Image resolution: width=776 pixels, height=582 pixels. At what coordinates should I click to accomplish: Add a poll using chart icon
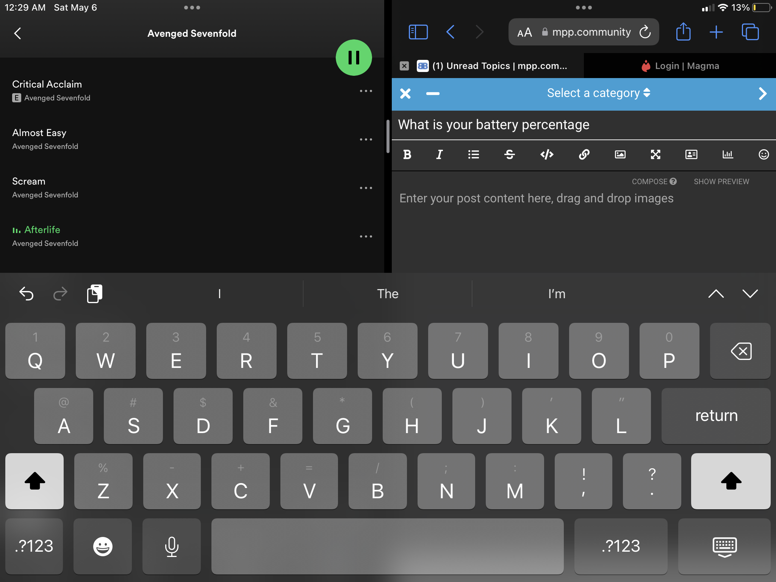(727, 155)
